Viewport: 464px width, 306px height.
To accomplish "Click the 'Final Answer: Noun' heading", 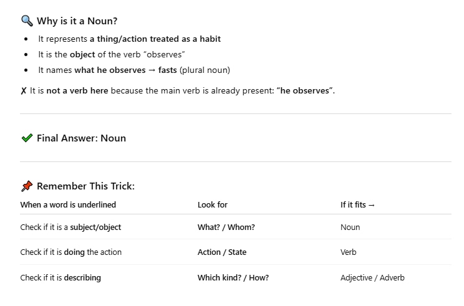I will pos(81,138).
